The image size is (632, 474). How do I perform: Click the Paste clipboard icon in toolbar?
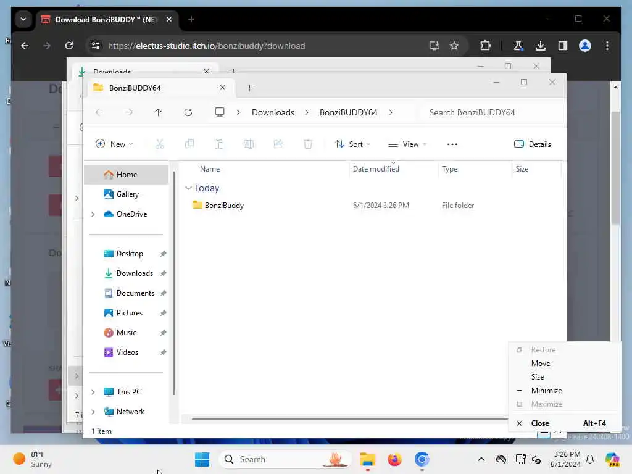coord(219,144)
